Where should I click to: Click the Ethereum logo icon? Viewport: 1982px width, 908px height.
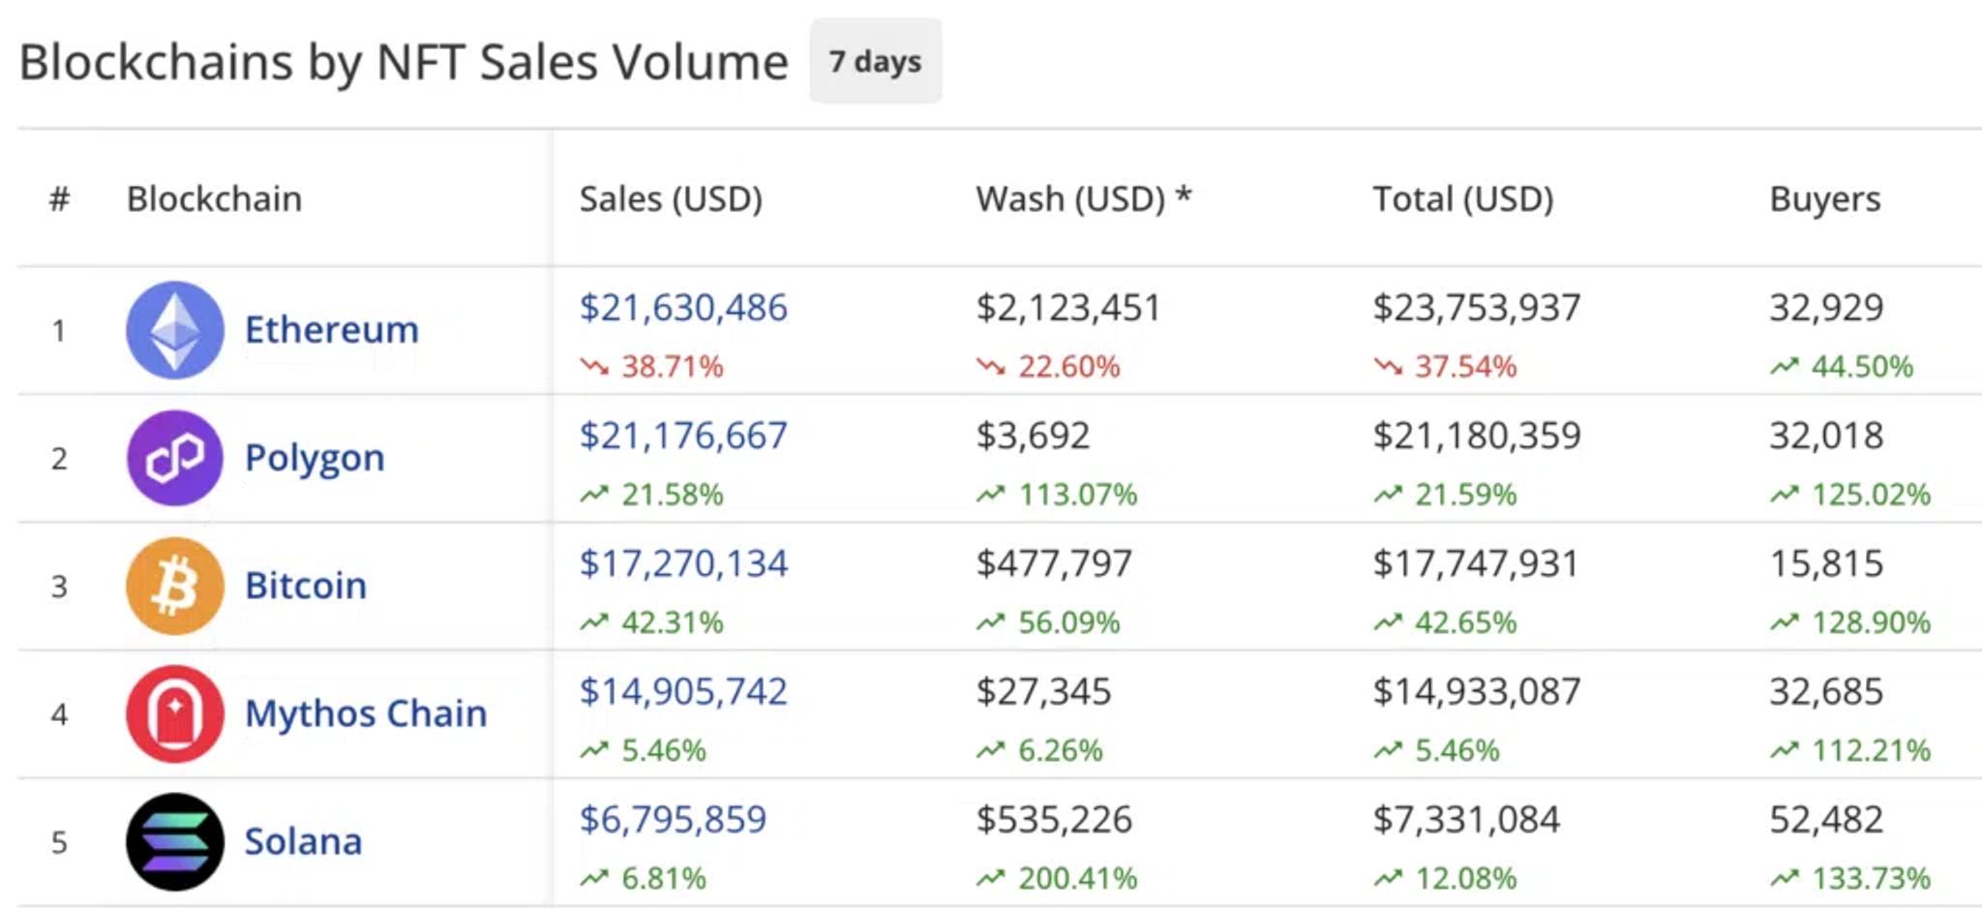175,330
